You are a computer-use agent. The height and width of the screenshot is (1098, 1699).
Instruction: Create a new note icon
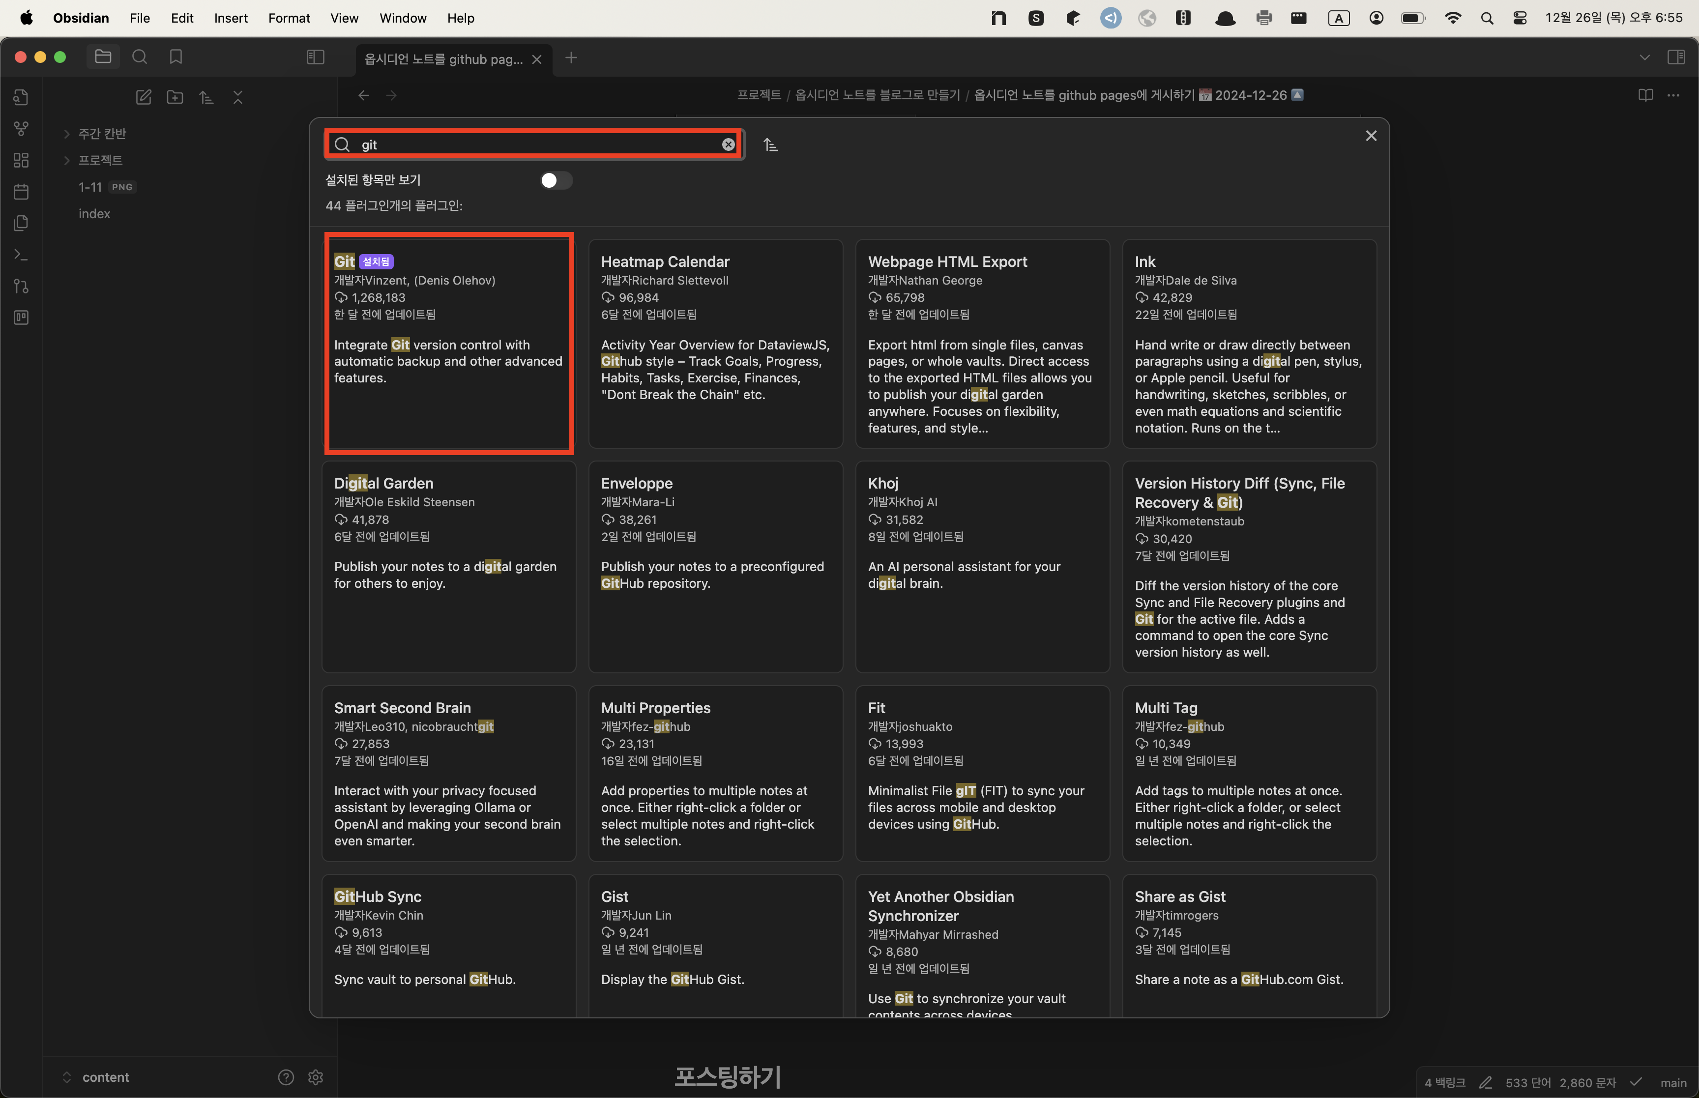(144, 97)
